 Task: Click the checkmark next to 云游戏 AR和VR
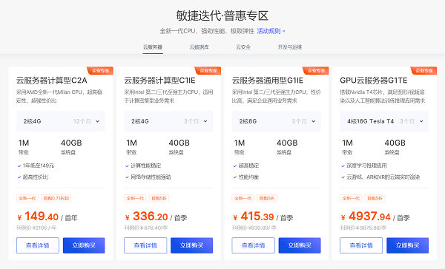pos(343,177)
